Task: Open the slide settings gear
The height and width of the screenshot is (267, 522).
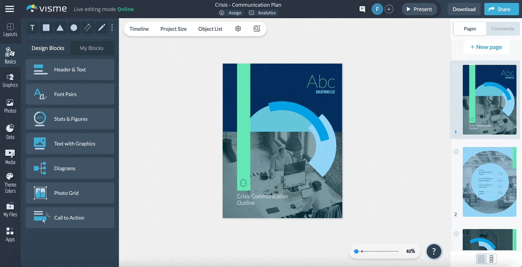Action: pos(238,29)
